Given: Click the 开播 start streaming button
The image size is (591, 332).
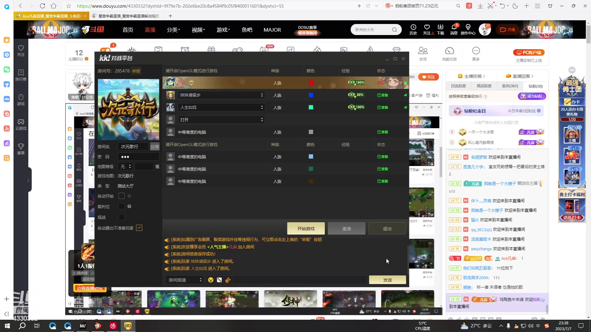Looking at the screenshot, I should [508, 30].
